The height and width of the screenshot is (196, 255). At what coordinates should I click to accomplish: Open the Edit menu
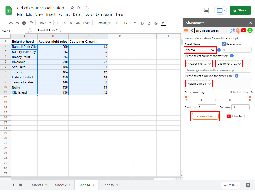click(29, 14)
